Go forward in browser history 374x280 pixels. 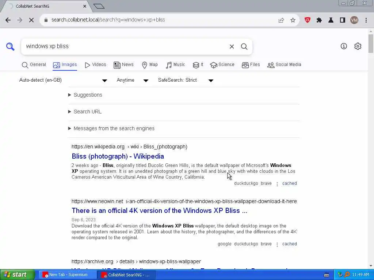coord(20,20)
